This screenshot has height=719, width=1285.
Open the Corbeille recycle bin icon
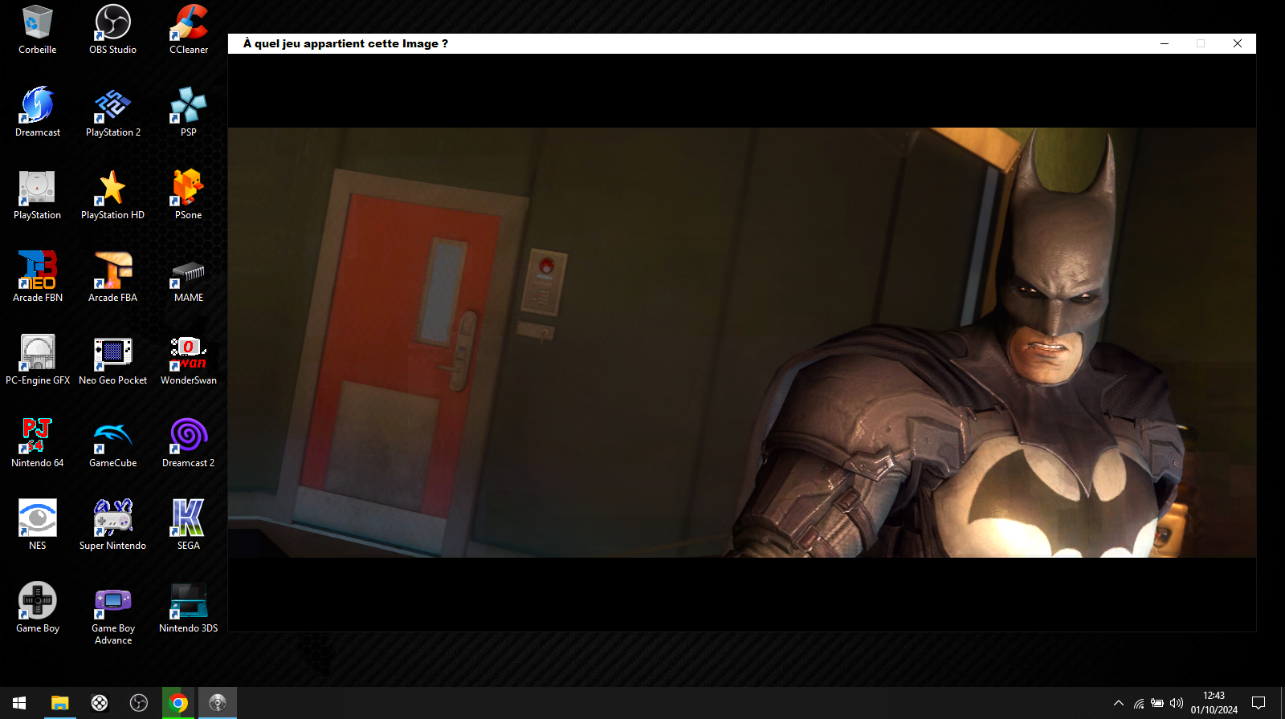pos(37,30)
